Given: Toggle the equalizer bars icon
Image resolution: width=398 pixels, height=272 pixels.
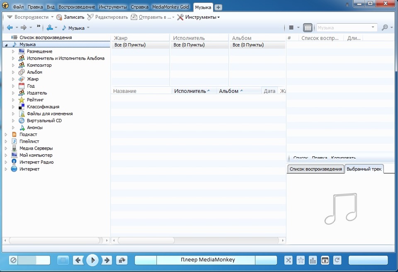Looking at the screenshot, I should 313,260.
